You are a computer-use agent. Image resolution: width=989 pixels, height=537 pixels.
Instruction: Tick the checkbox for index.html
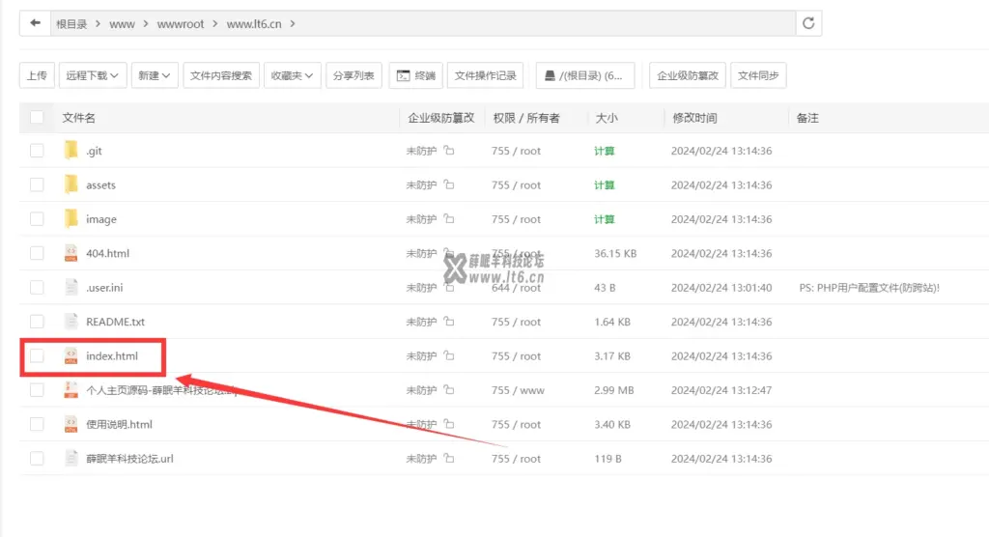coord(37,355)
